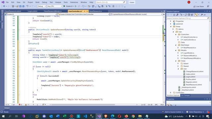
Task: Start debugging with the Estate.UI run button
Action: coord(68,6)
